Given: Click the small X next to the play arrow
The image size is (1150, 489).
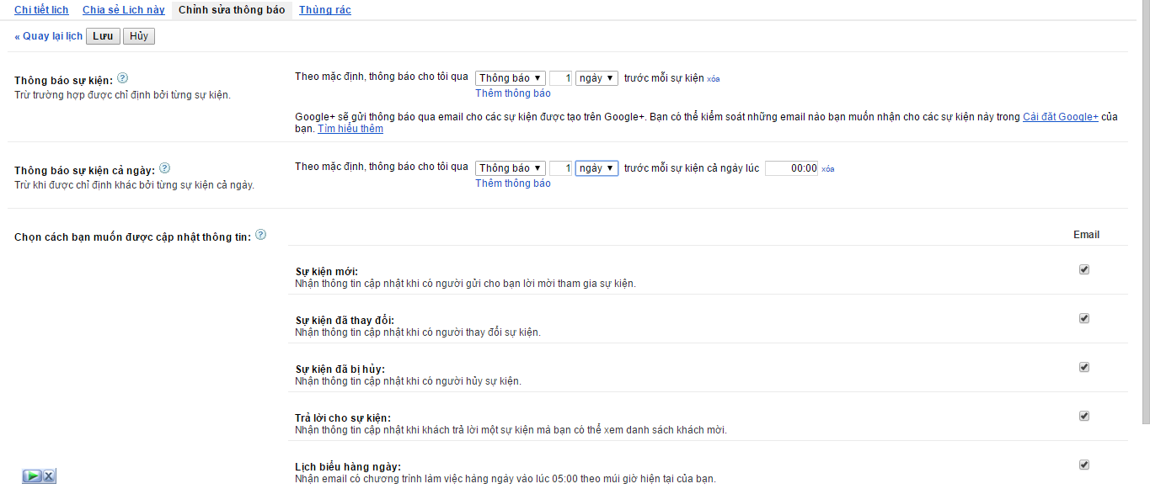Looking at the screenshot, I should 49,476.
